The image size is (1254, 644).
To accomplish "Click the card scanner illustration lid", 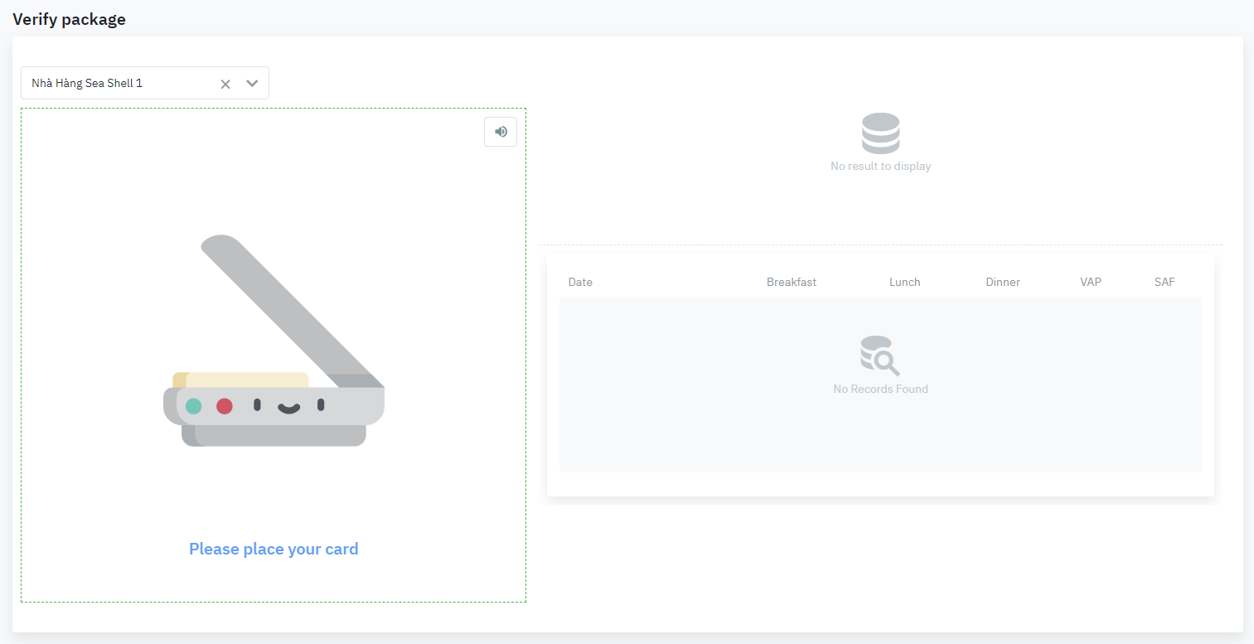I will pos(290,311).
